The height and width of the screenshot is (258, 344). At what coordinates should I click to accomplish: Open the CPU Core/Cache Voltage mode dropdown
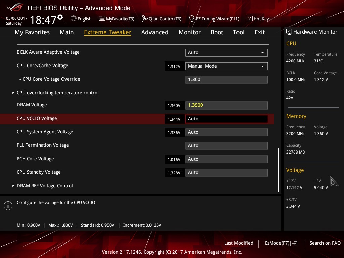[x=227, y=66]
